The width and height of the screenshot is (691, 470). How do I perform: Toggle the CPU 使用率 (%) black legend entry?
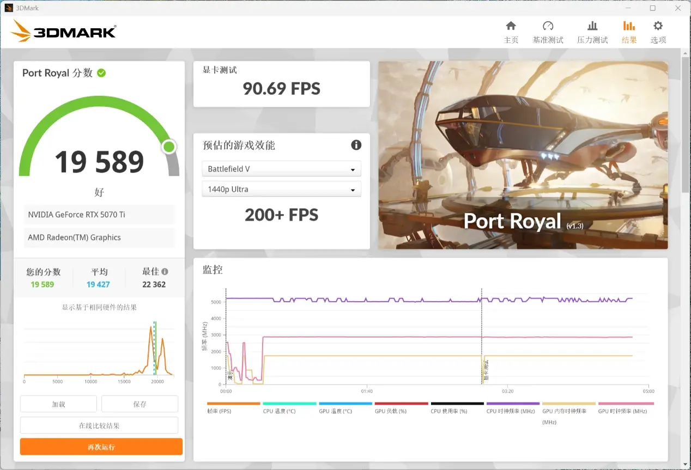[x=457, y=407]
